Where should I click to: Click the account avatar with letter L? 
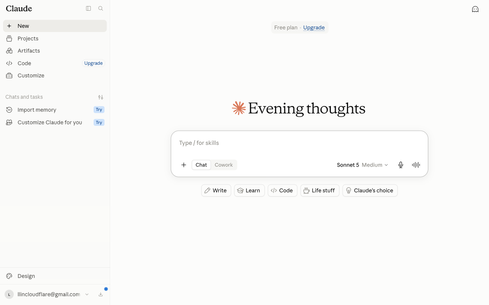click(9, 294)
